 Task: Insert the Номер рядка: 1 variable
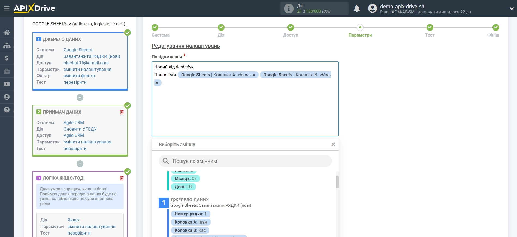(191, 214)
